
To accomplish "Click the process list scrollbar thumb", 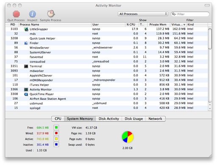I will (210, 39).
